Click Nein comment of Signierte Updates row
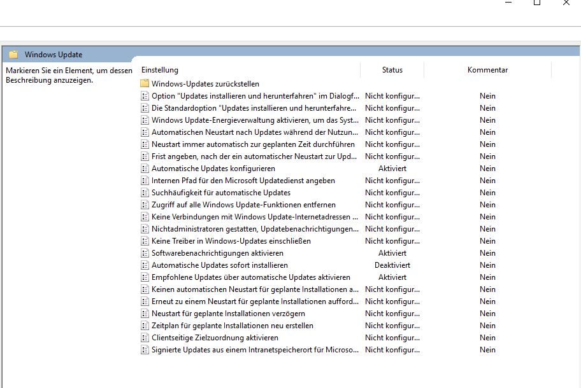 tap(487, 350)
